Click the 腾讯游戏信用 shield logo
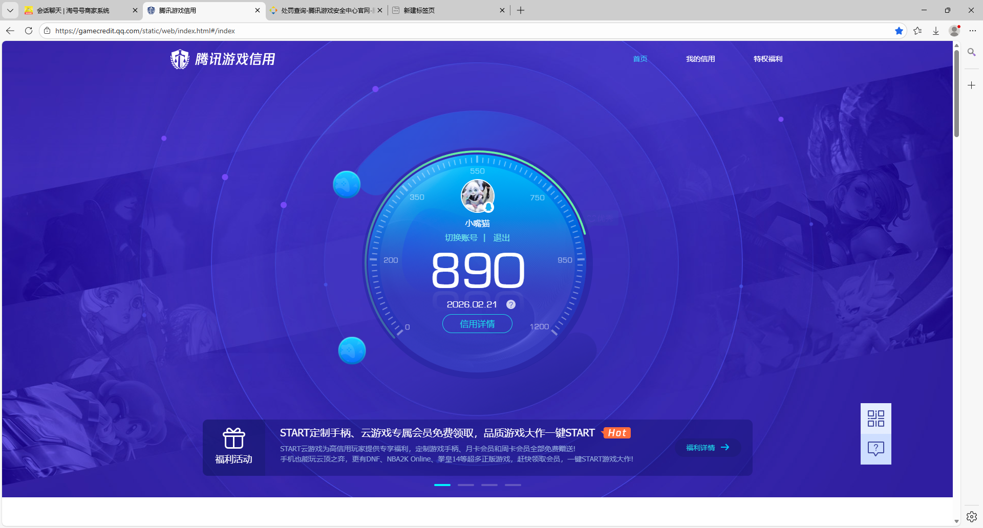Image resolution: width=983 pixels, height=528 pixels. click(180, 59)
